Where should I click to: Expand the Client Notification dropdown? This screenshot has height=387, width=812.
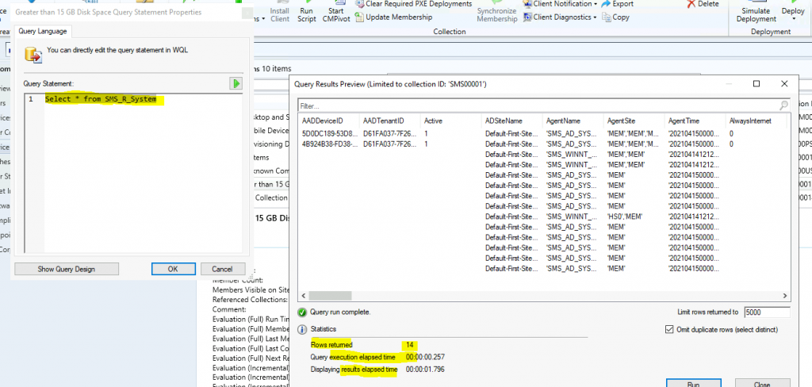[x=564, y=4]
